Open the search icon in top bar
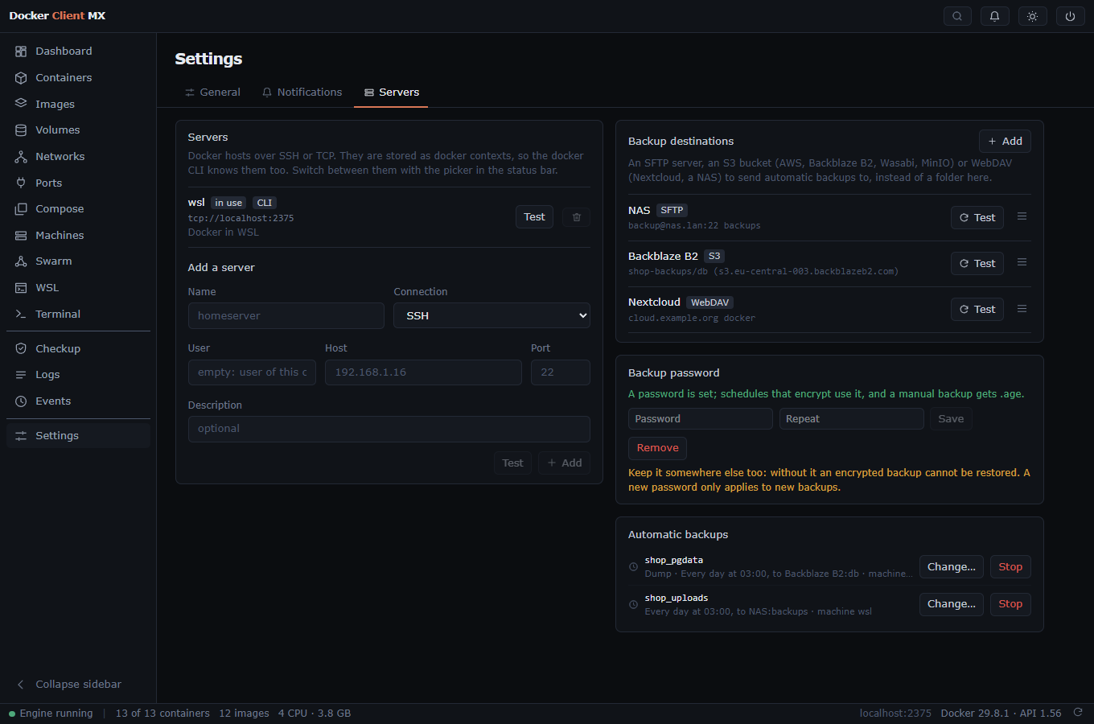Viewport: 1094px width, 724px height. 957,16
